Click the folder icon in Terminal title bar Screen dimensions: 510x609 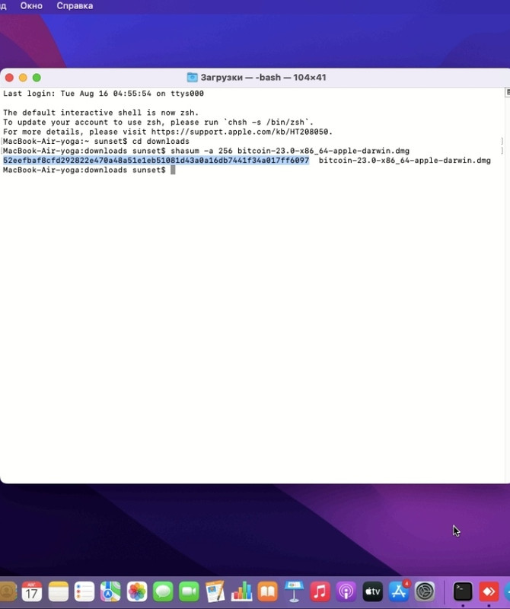pyautogui.click(x=192, y=78)
